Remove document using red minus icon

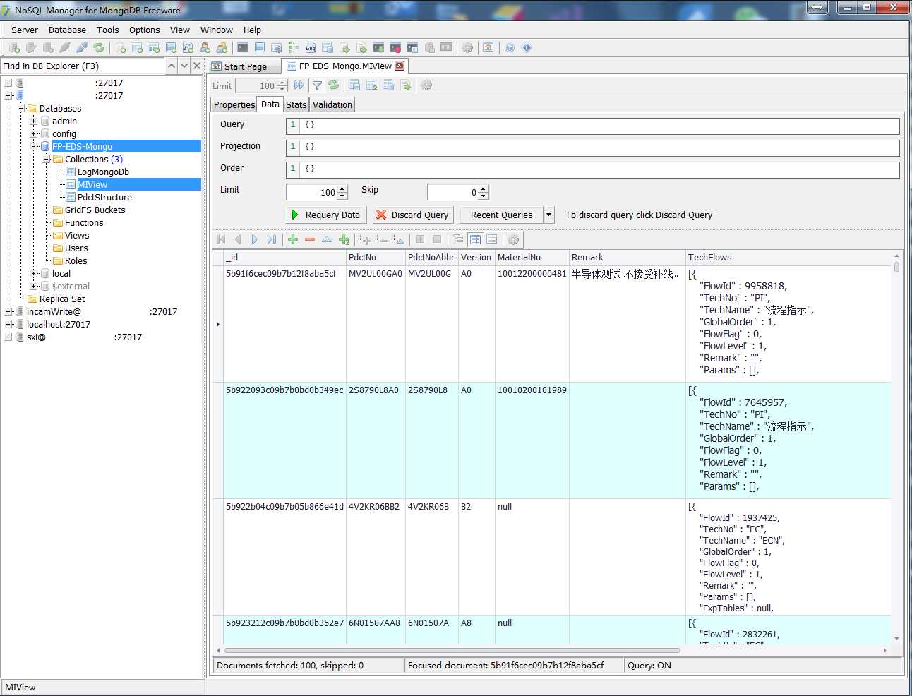tap(310, 239)
